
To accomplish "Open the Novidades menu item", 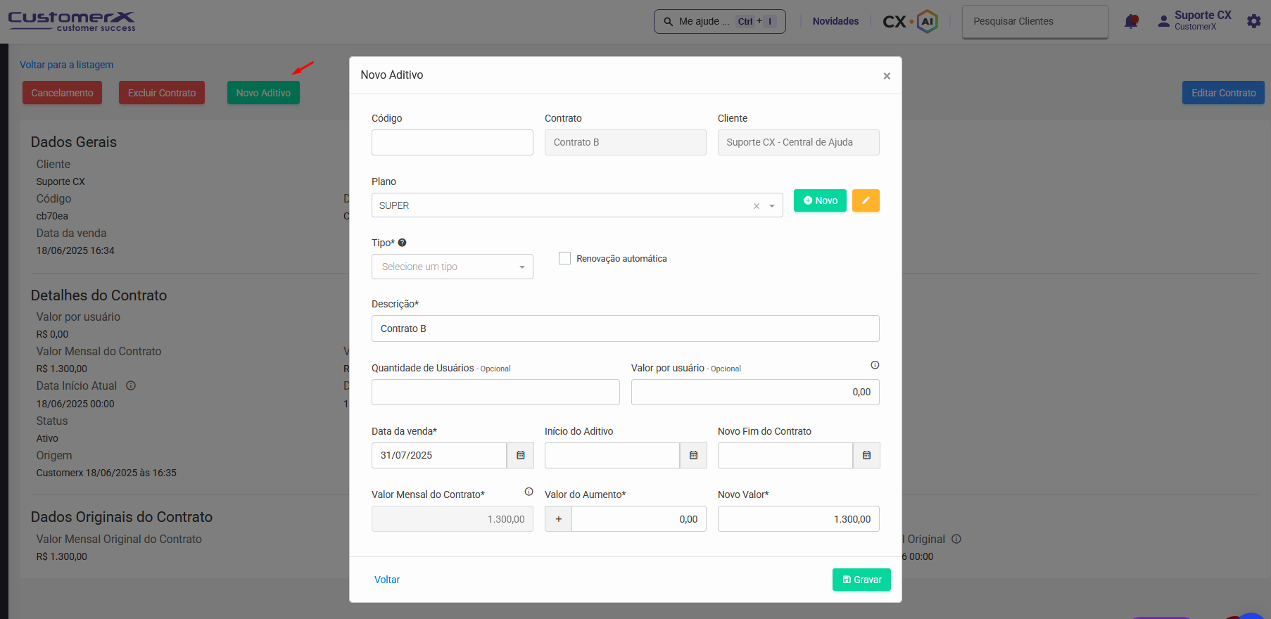I will 835,21.
